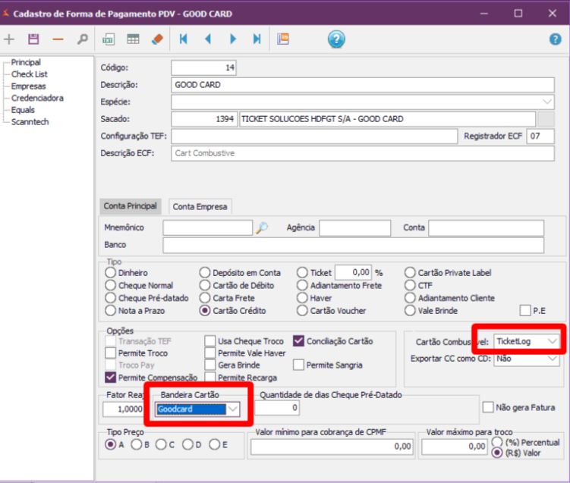This screenshot has height=483, width=570.
Task: Select (%) Percentual for troco
Action: point(497,442)
